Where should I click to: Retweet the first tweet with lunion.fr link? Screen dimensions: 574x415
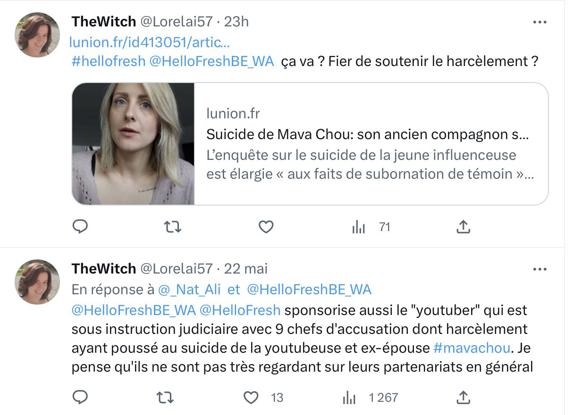coord(172,227)
